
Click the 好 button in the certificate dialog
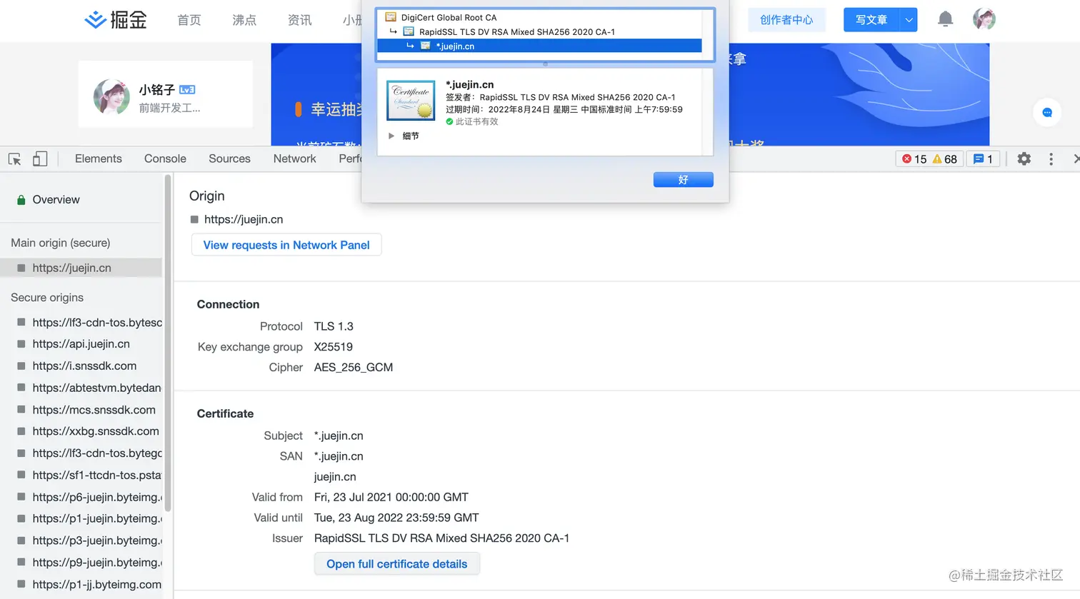(683, 179)
